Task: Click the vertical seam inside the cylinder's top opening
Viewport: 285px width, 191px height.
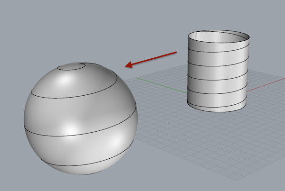Action: pyautogui.click(x=196, y=36)
